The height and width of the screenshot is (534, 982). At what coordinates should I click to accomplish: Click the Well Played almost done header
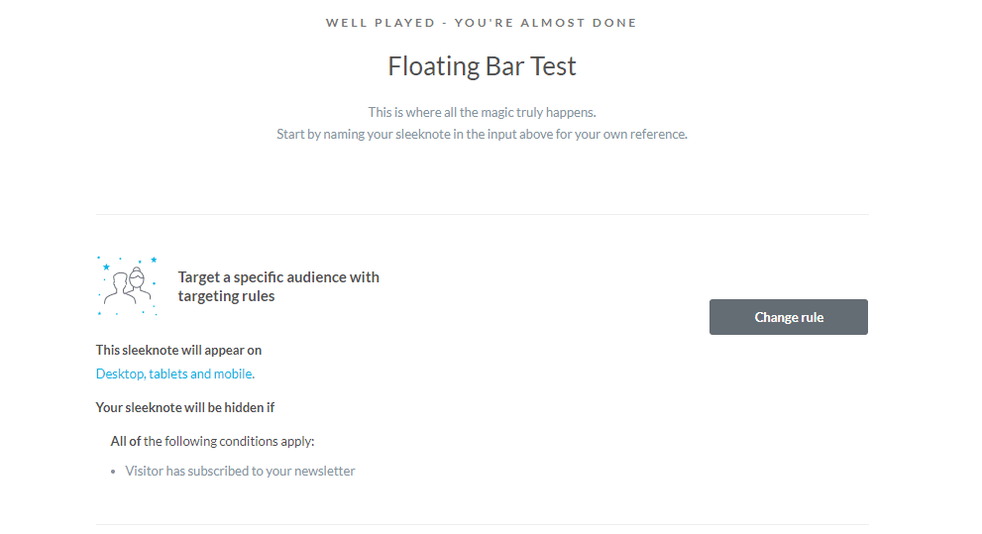point(482,22)
